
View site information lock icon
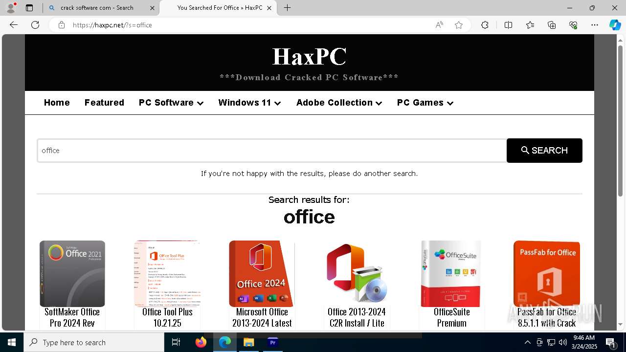coord(62,25)
